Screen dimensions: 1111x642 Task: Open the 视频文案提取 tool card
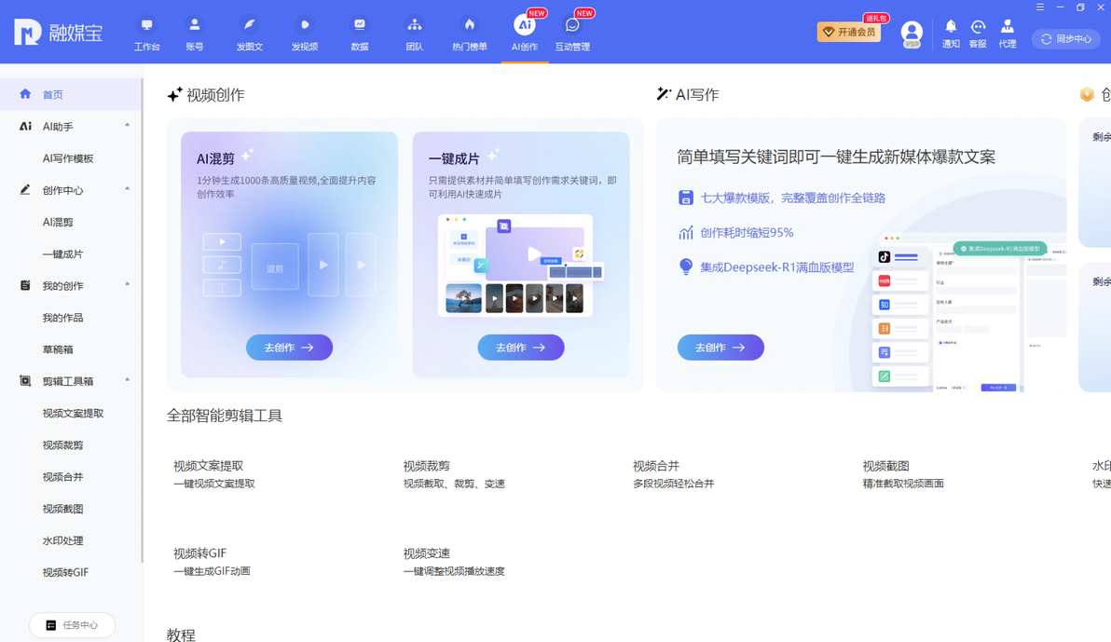click(x=213, y=473)
